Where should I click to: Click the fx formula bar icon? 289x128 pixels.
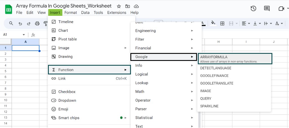[x=33, y=35]
